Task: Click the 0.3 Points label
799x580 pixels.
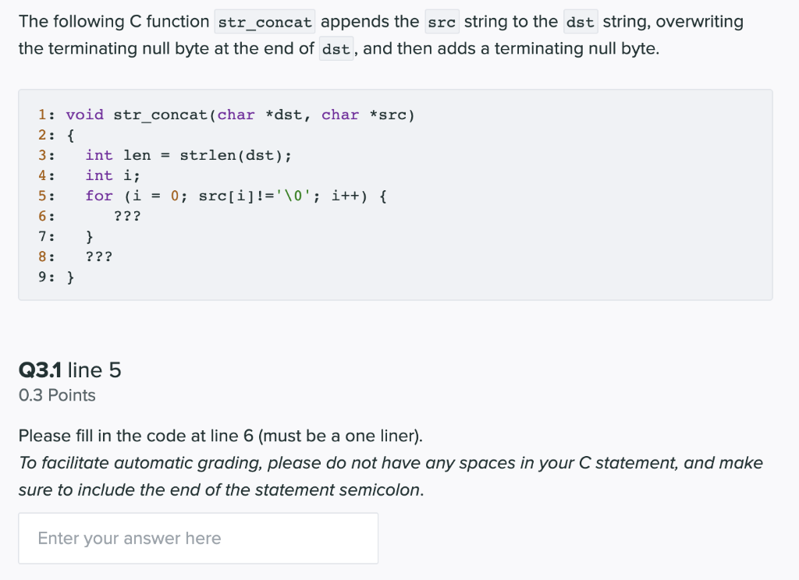Action: pos(56,395)
